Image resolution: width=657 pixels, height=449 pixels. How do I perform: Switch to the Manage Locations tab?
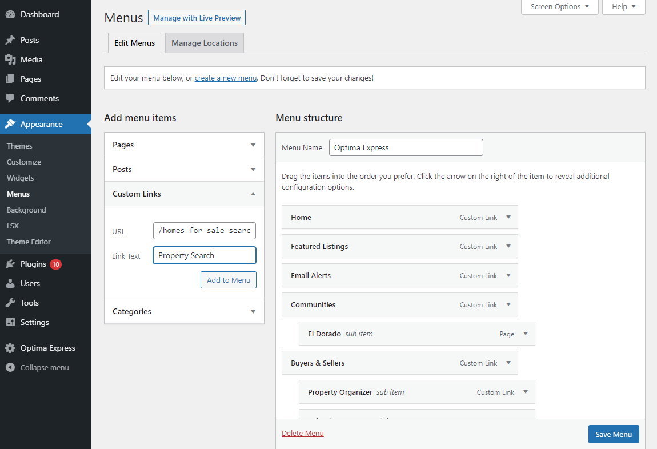tap(204, 43)
